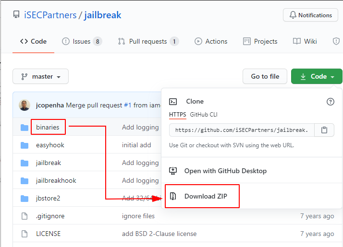The height and width of the screenshot is (247, 343).
Task: Open the green Code dropdown
Action: tap(317, 77)
